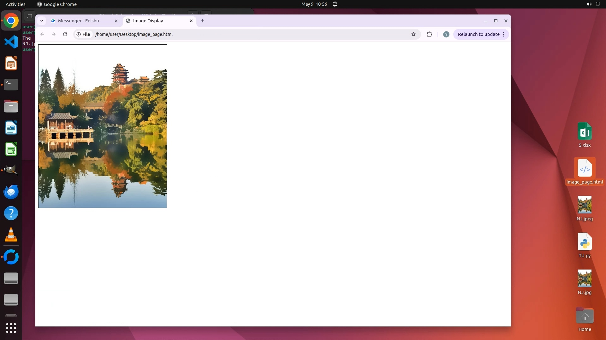Click the Relaunch to update button
Screen dimensions: 606x340
478,34
